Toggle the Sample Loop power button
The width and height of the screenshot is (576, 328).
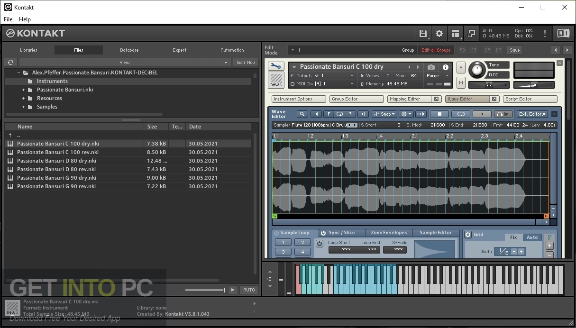(x=276, y=233)
